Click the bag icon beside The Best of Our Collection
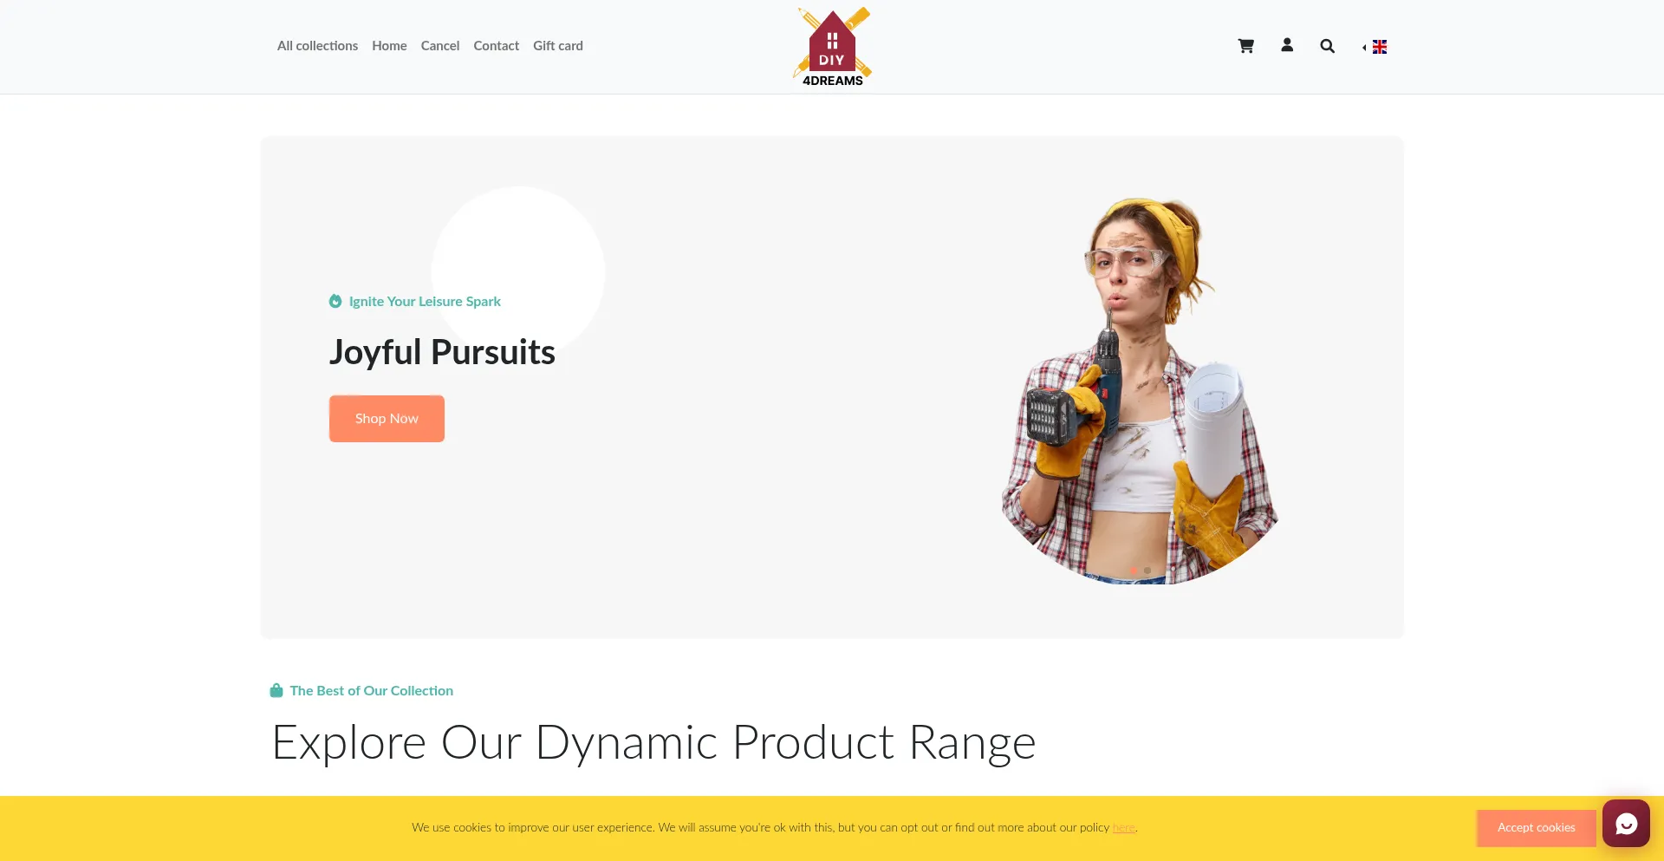1664x861 pixels. 276,690
